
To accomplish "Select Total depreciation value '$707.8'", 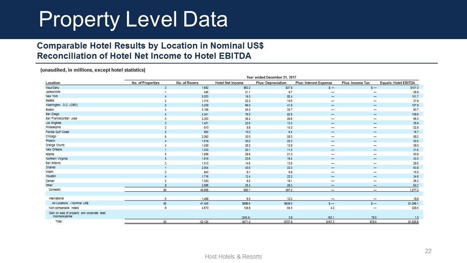I will tap(288, 222).
